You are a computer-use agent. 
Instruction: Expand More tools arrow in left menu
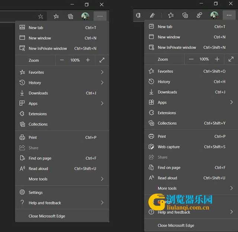[102, 179]
